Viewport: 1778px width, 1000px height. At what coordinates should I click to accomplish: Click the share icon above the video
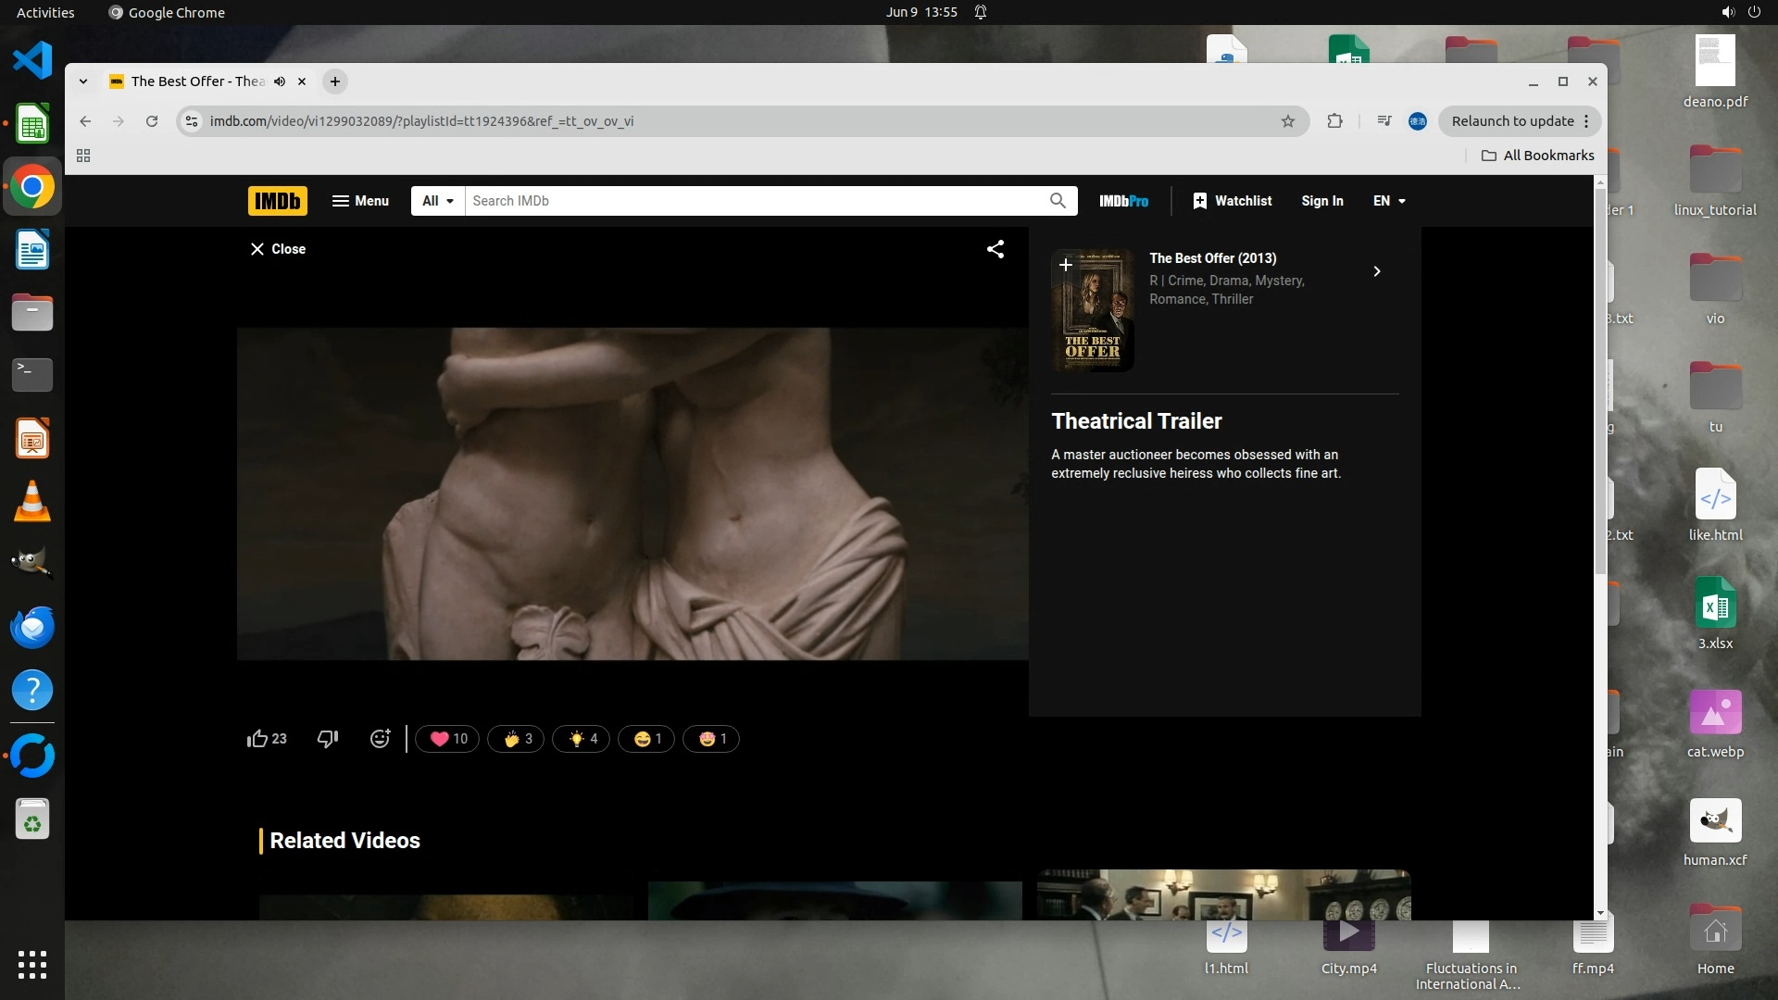(x=995, y=249)
